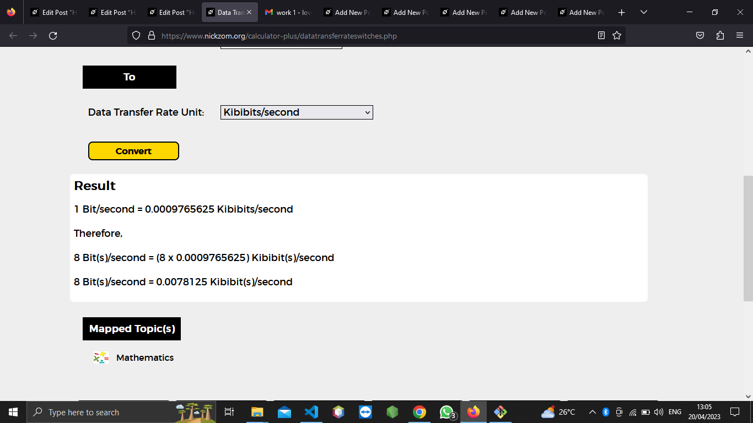
Task: Click the Bluetooth tray icon
Action: tap(606, 412)
